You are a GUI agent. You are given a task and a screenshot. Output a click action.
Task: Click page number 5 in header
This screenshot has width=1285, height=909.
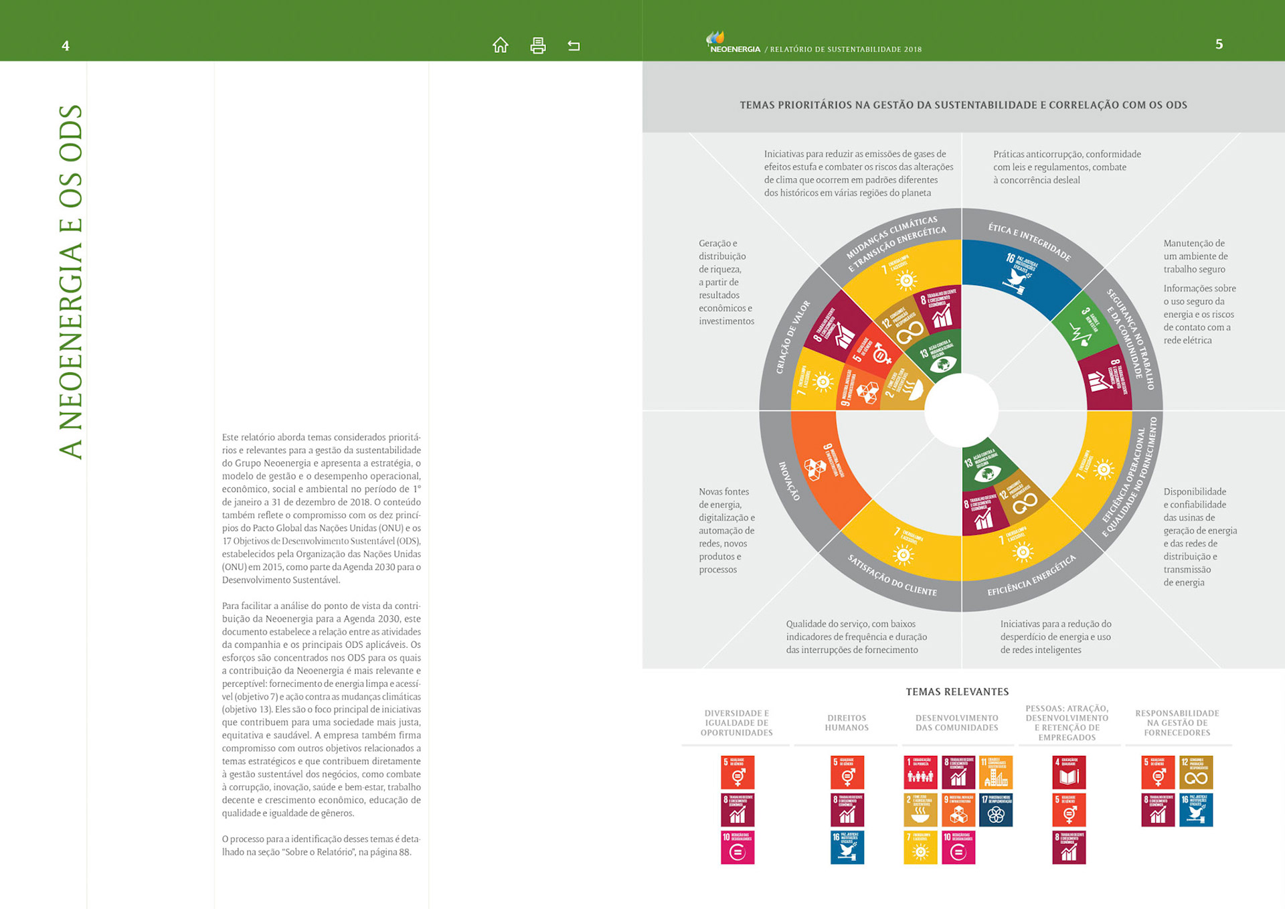point(1219,44)
